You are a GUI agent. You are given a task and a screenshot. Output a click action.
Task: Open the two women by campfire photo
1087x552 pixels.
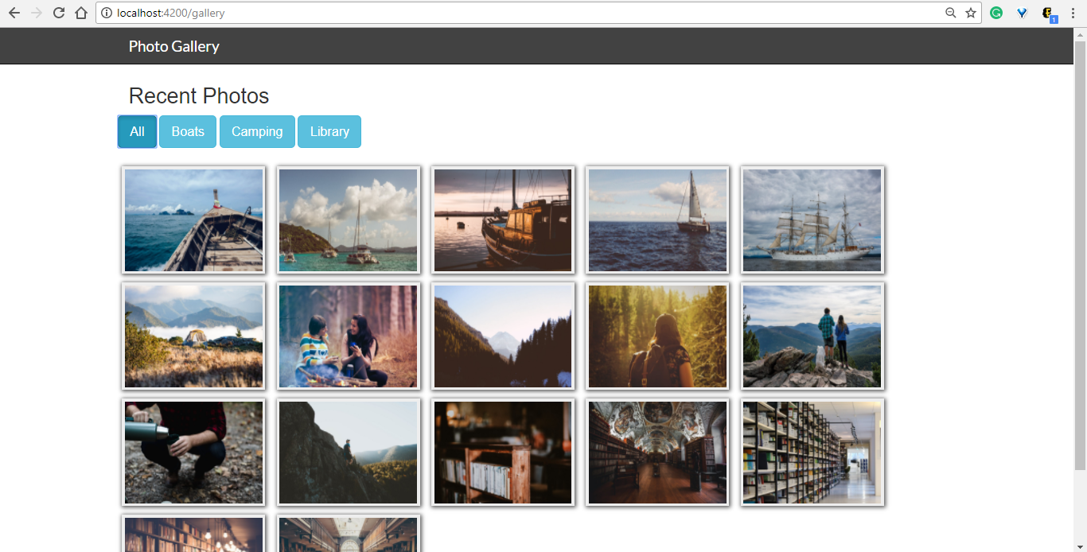click(349, 336)
